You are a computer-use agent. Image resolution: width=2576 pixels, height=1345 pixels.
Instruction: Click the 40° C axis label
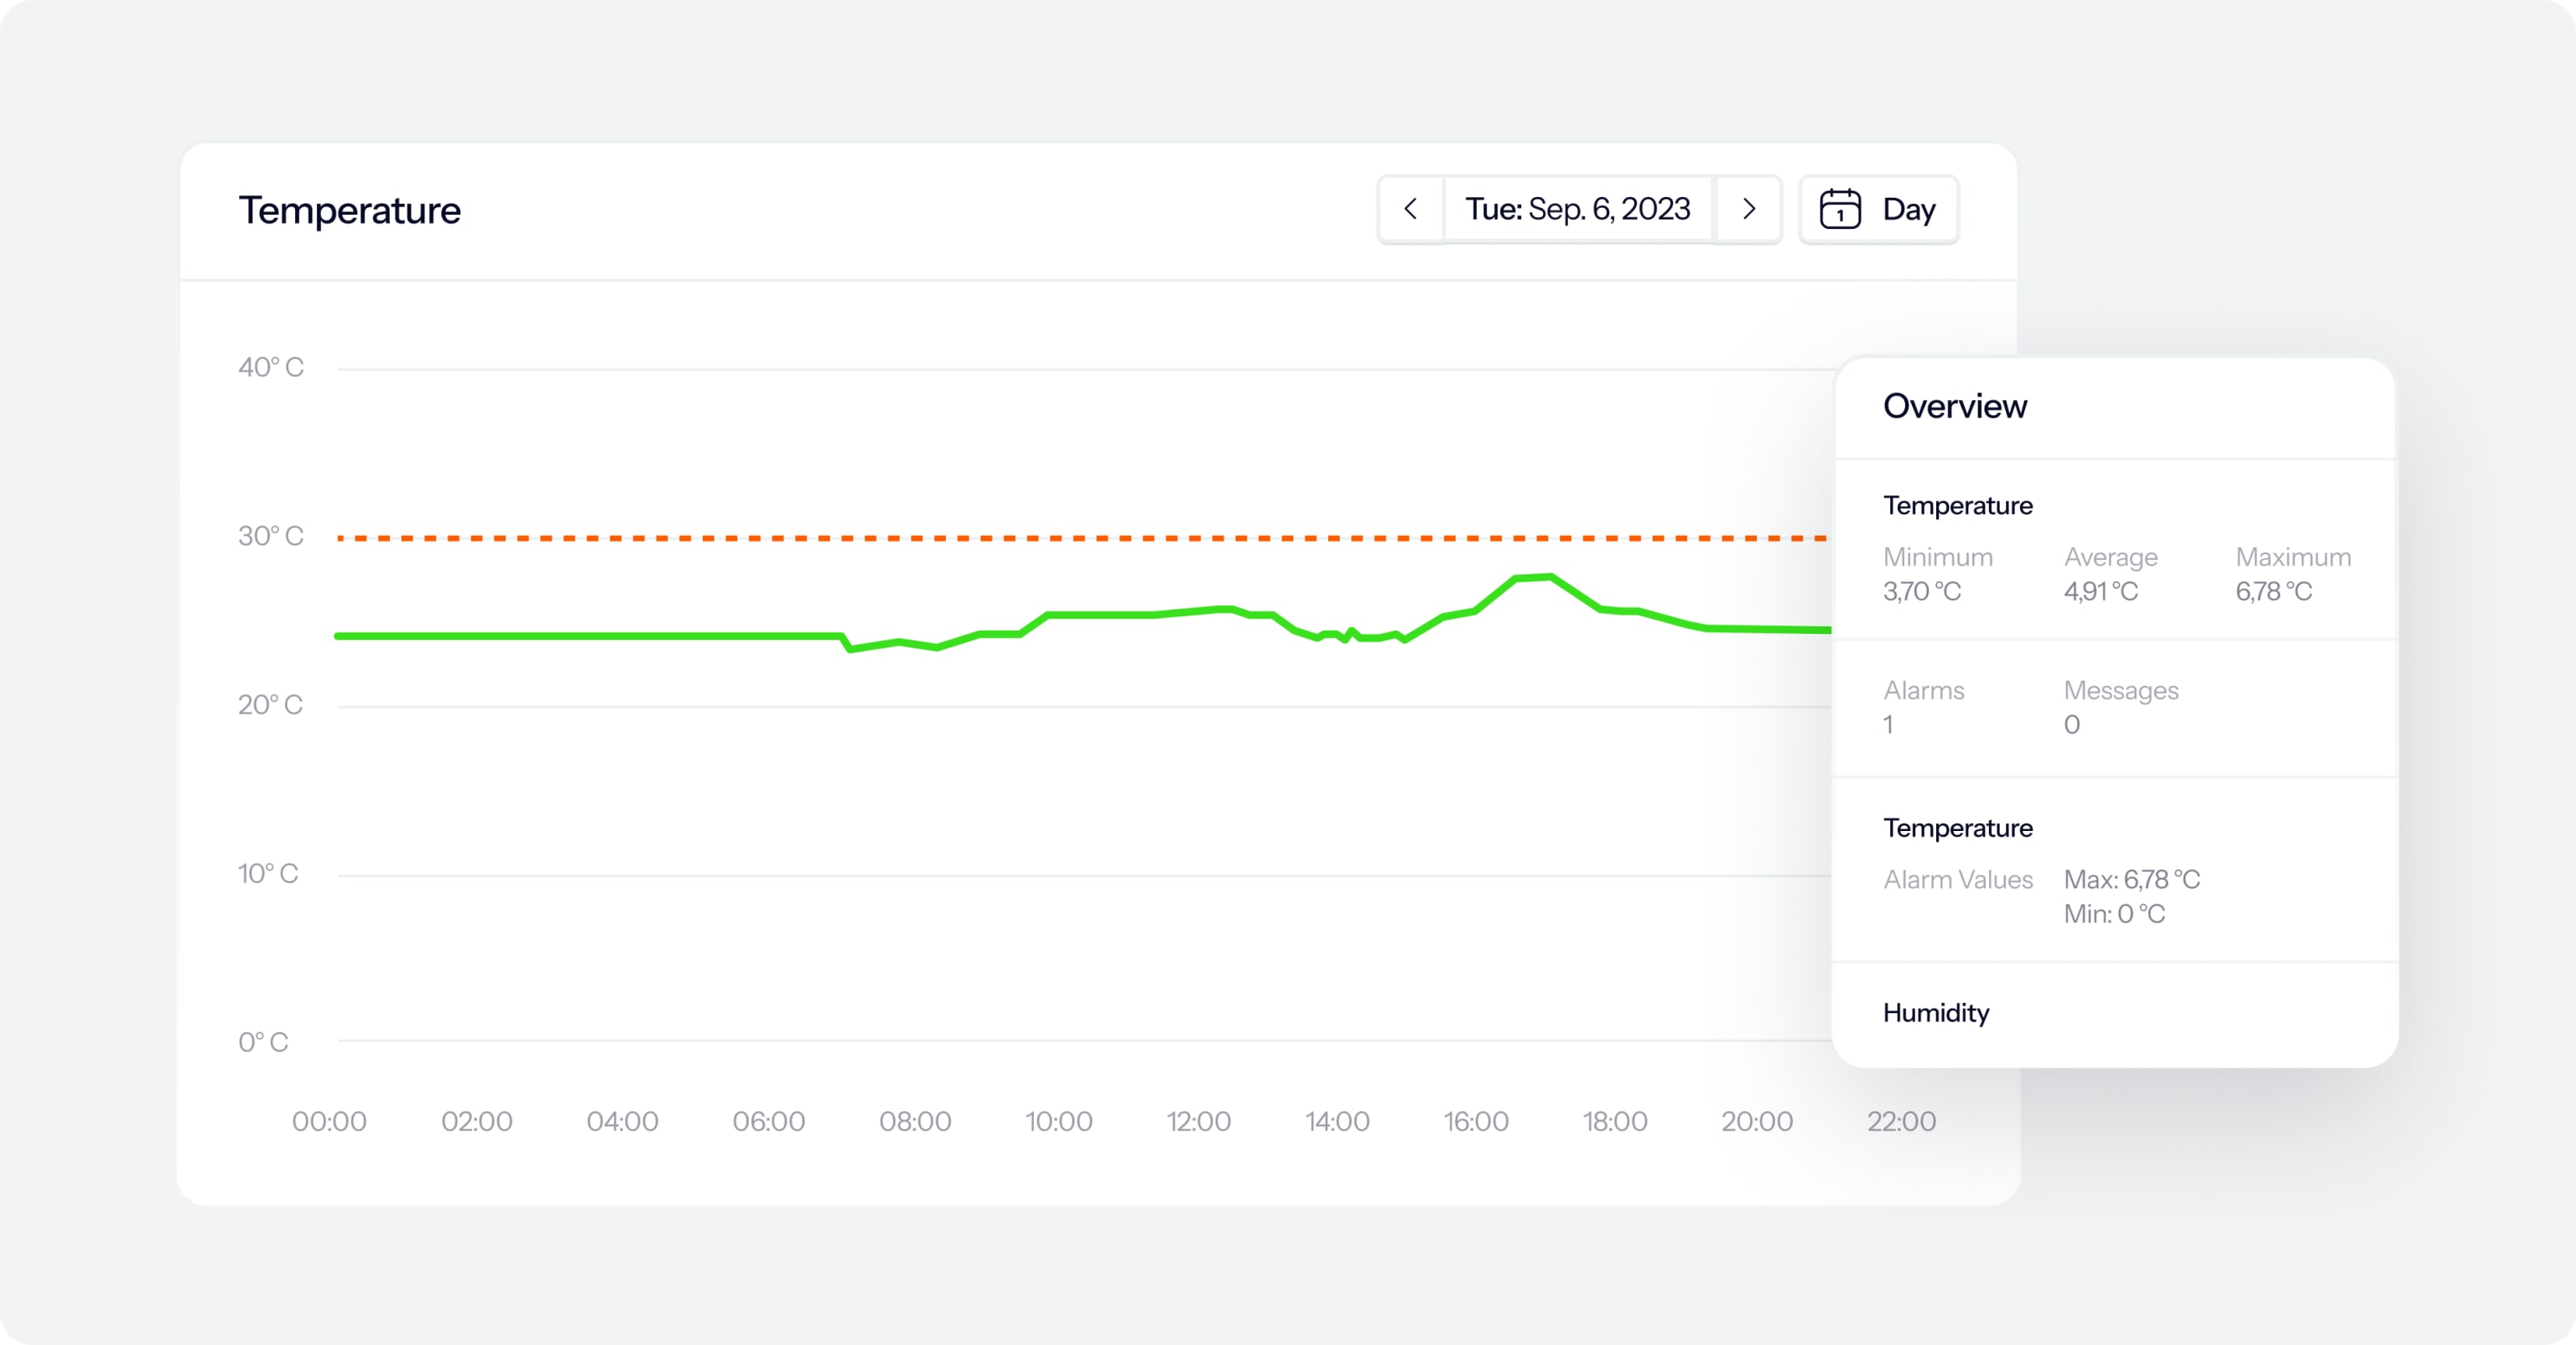pos(270,367)
